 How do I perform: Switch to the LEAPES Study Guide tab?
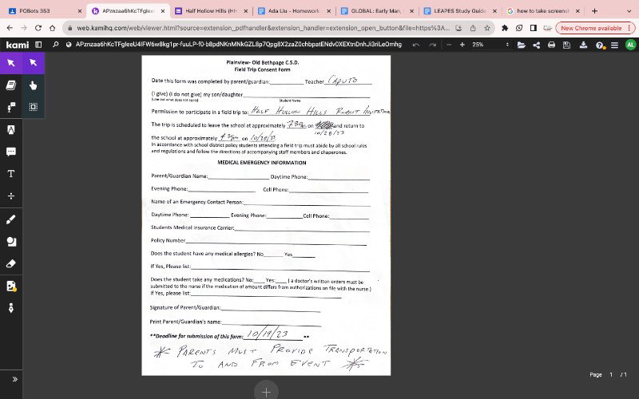460,11
